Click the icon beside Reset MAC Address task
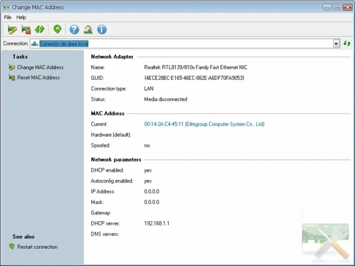 [12, 78]
